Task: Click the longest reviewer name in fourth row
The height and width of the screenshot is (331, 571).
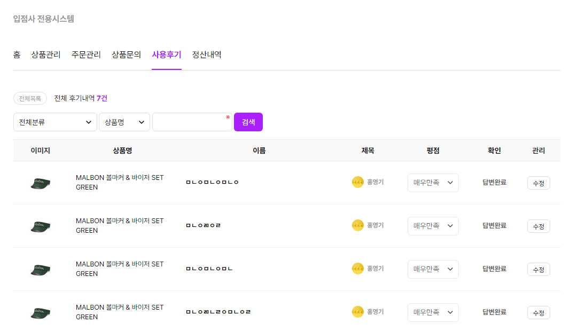Action: click(218, 312)
